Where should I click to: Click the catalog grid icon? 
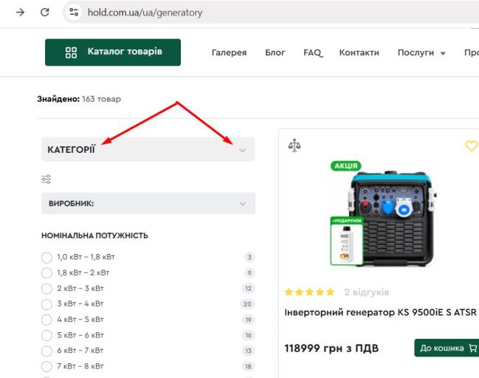71,52
